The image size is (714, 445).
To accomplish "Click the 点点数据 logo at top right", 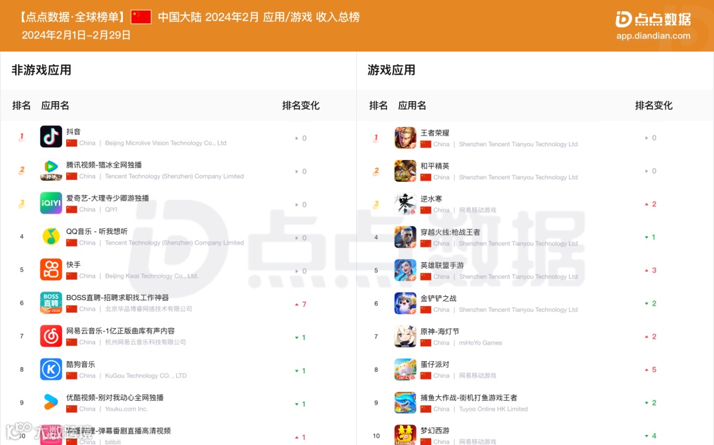I will (x=653, y=19).
